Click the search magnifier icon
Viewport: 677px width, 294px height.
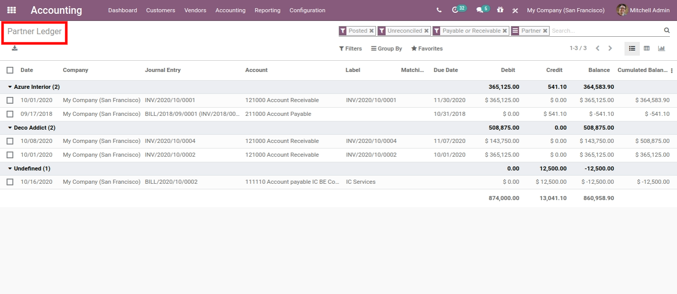point(666,31)
